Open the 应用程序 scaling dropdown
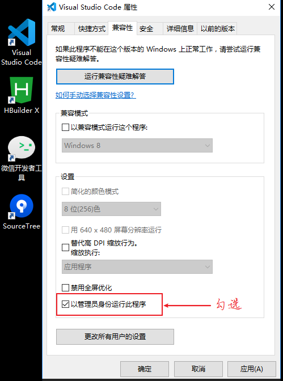This screenshot has width=283, height=381. point(137,267)
